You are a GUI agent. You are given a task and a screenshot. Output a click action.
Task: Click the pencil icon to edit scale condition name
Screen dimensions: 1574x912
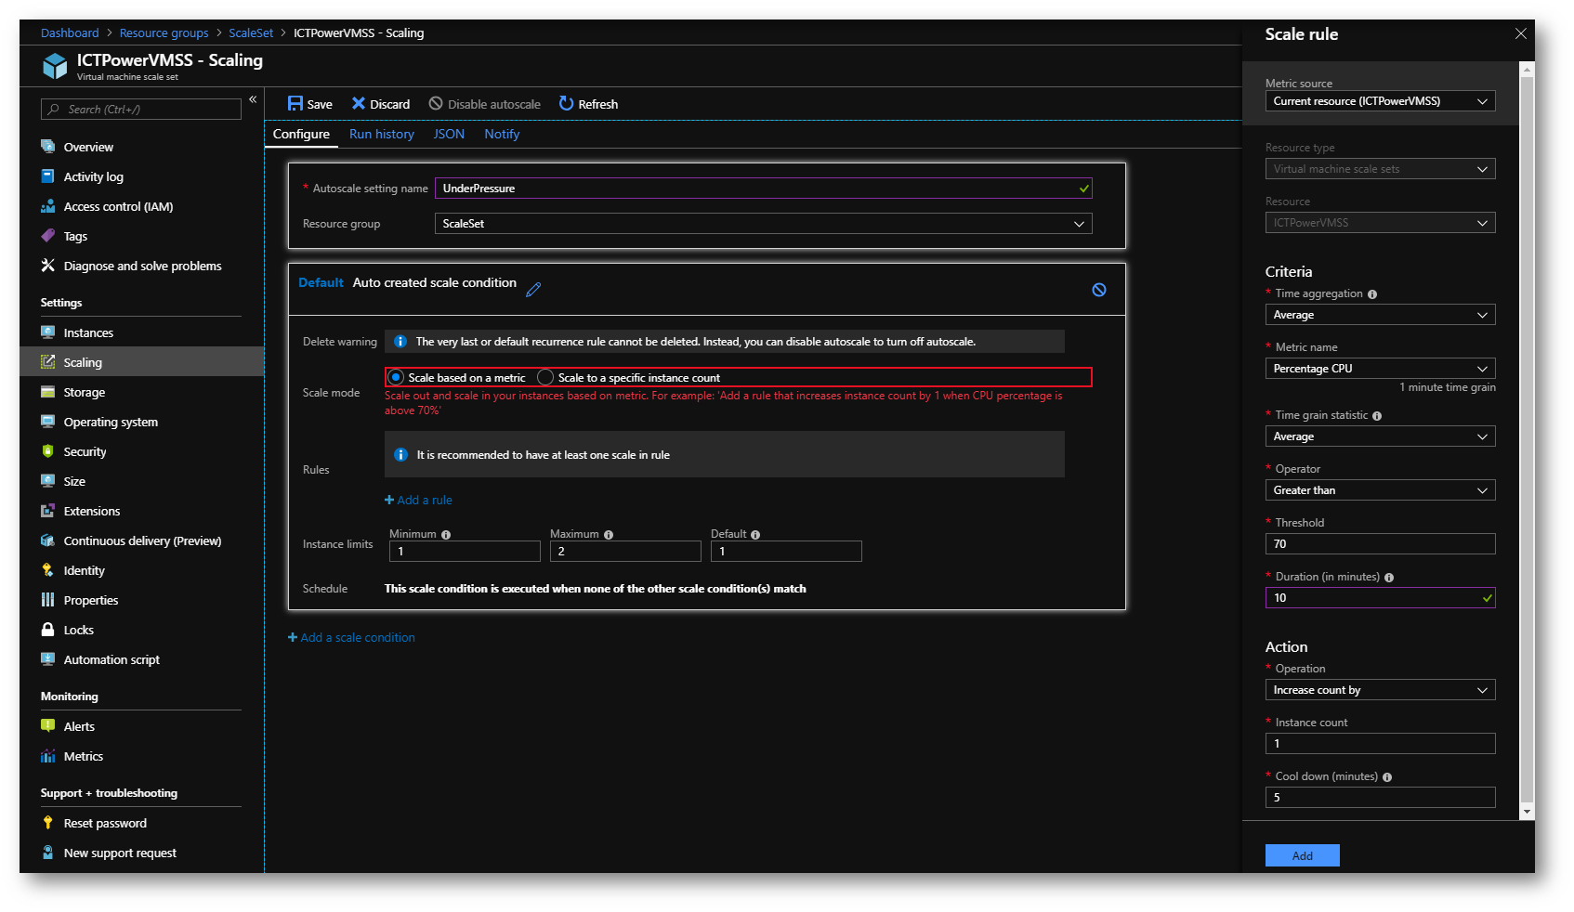click(x=533, y=290)
